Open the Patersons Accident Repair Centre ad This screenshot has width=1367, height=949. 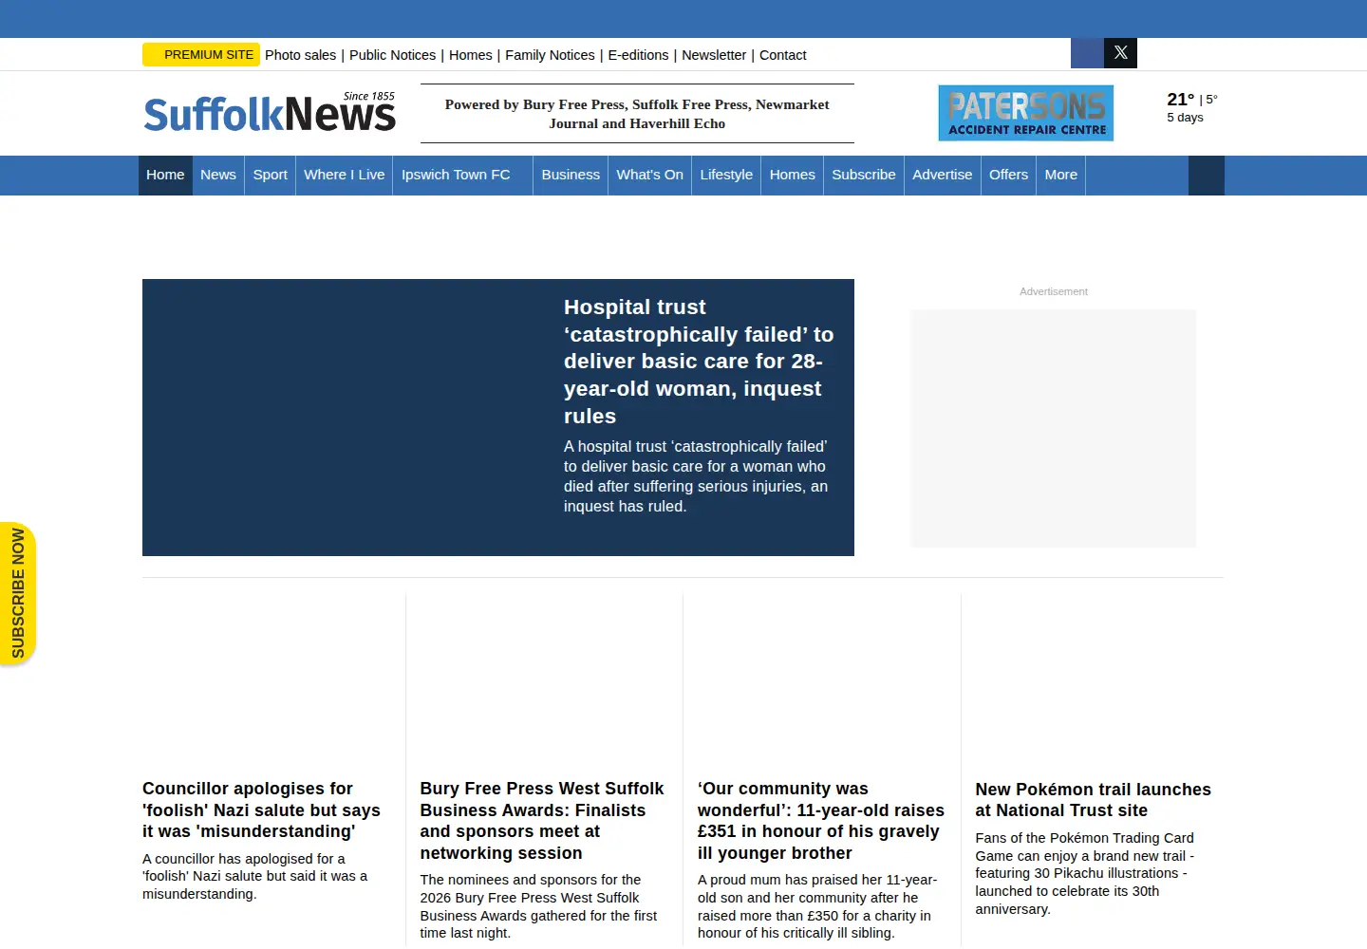pyautogui.click(x=1025, y=113)
